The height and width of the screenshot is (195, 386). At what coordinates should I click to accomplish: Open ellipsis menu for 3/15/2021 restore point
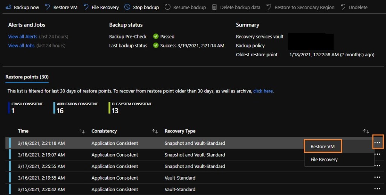click(377, 189)
